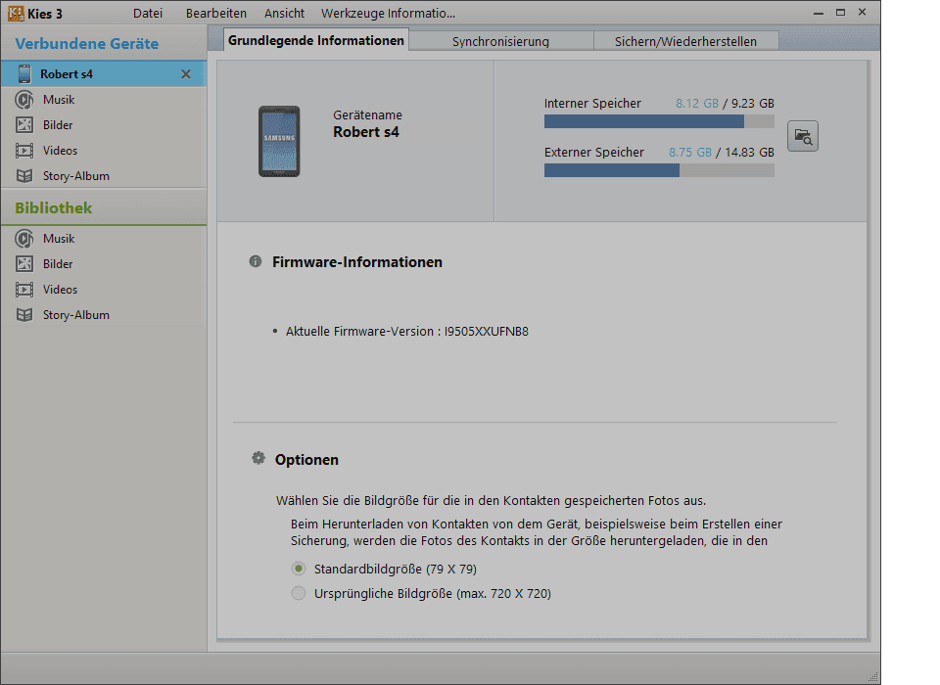Open the storage file browser button

coord(803,136)
